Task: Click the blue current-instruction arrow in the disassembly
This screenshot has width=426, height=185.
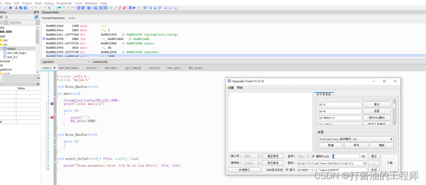Action: pyautogui.click(x=44, y=39)
